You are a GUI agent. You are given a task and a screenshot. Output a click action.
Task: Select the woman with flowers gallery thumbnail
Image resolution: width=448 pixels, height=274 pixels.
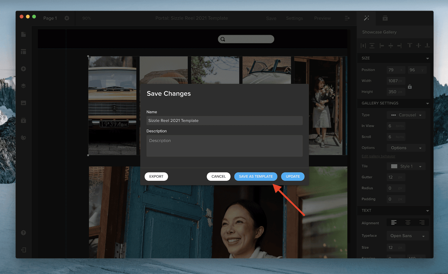(x=318, y=106)
